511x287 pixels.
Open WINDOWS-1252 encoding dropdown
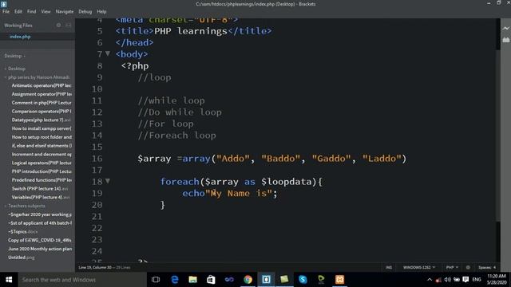tap(419, 267)
